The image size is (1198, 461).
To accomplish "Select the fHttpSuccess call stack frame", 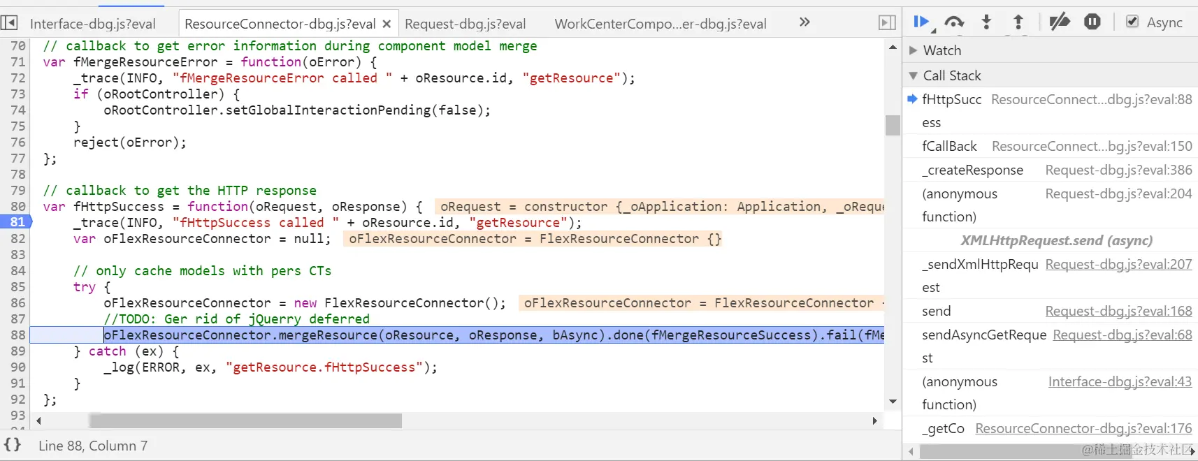I will [x=1051, y=110].
